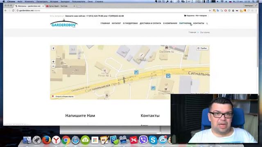Click the GARDEROBOV site logo
Viewport: 262px width, 147px height.
[64, 24]
